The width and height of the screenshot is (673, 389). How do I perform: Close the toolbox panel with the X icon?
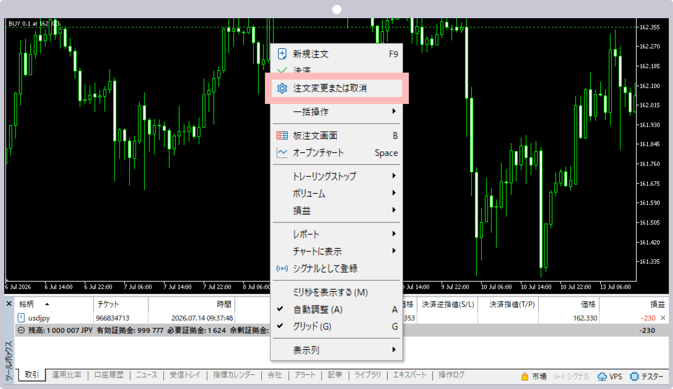point(9,304)
